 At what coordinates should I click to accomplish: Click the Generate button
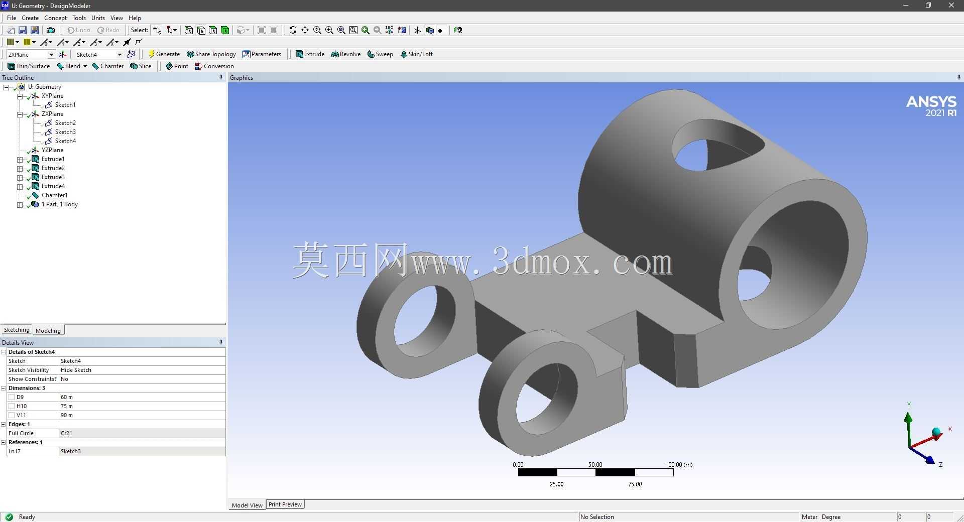(164, 54)
